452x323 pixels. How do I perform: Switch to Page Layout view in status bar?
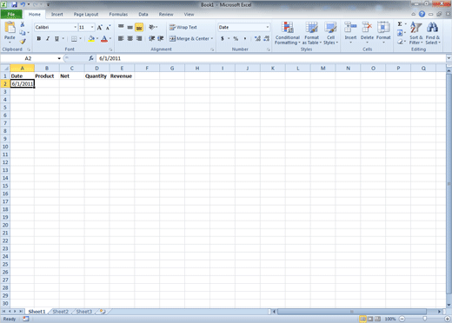pos(370,319)
